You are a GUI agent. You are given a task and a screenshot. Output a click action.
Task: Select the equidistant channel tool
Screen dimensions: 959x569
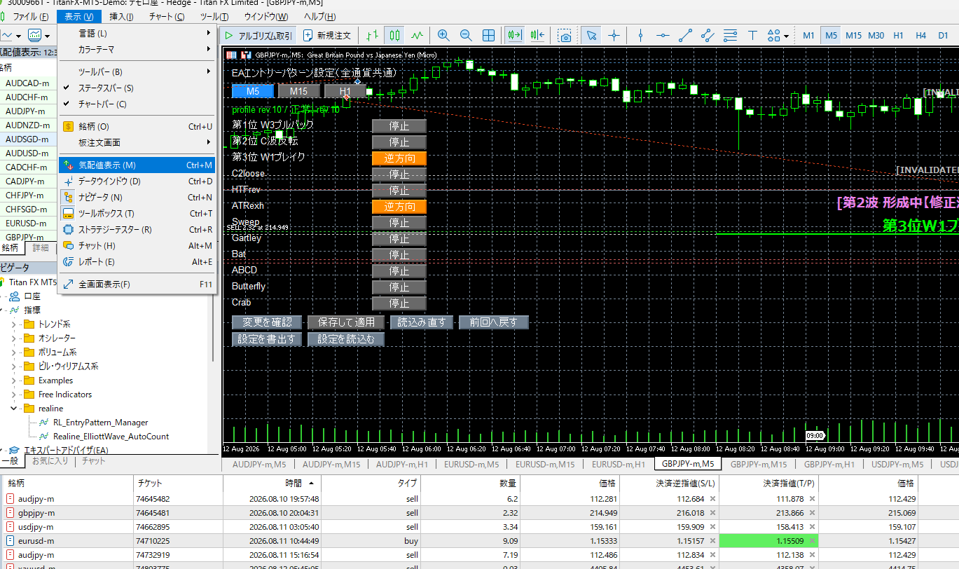(708, 35)
